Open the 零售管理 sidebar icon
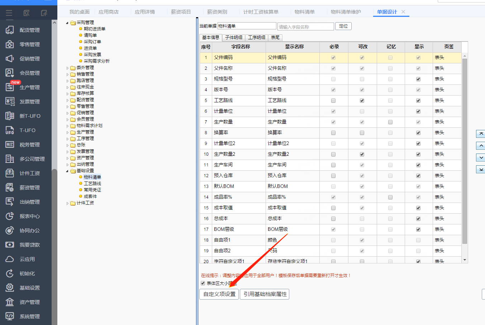 [10, 44]
